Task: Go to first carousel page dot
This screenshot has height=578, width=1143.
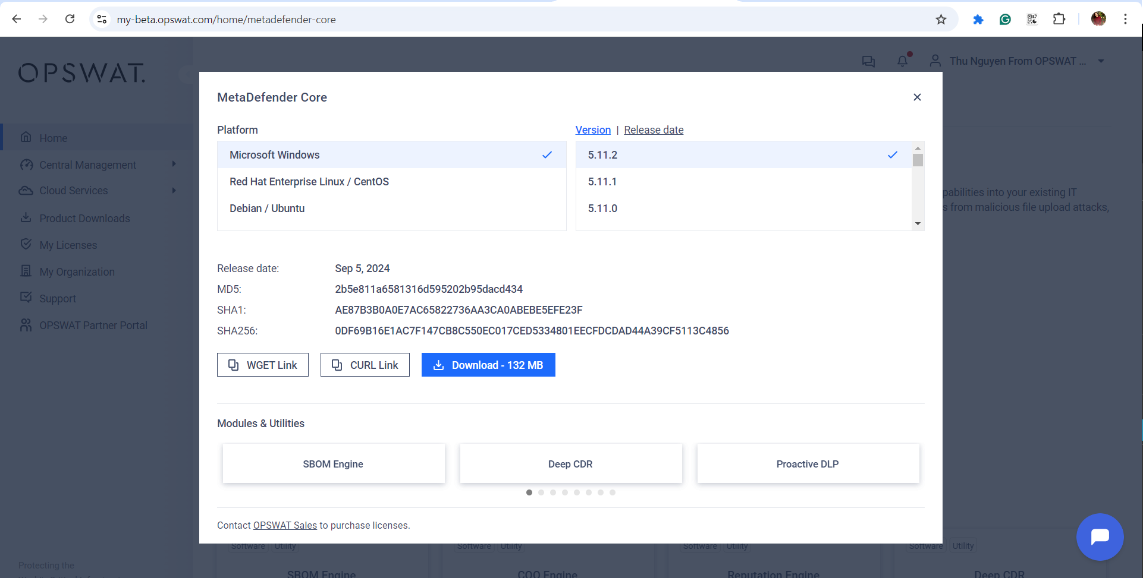Action: pos(529,492)
